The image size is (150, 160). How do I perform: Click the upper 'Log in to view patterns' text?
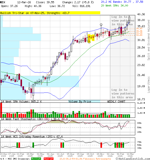coord(123,20)
